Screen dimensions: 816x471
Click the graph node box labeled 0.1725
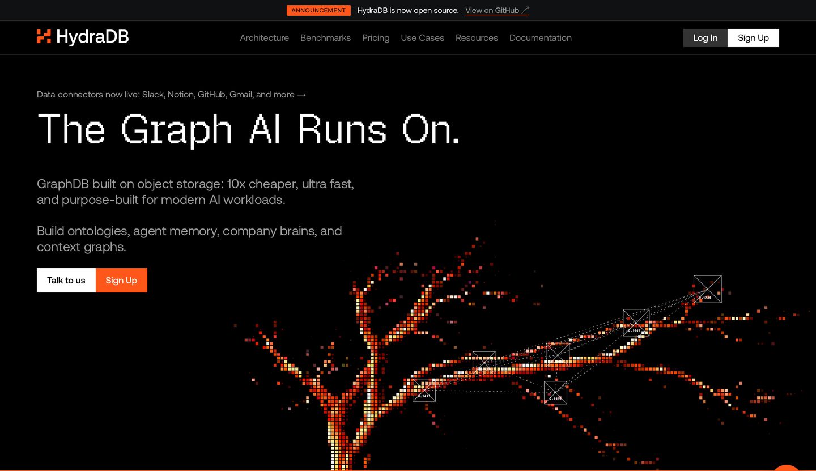tap(708, 289)
